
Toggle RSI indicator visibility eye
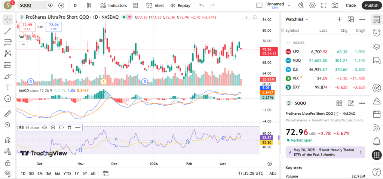point(45,127)
